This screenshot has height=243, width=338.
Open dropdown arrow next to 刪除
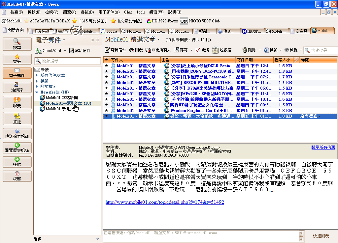pyautogui.click(x=260, y=50)
